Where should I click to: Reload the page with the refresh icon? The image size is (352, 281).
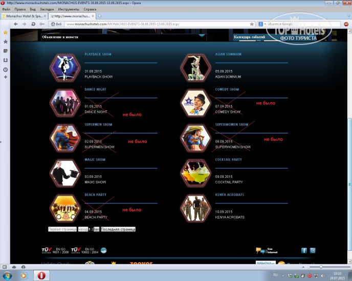coord(33,24)
